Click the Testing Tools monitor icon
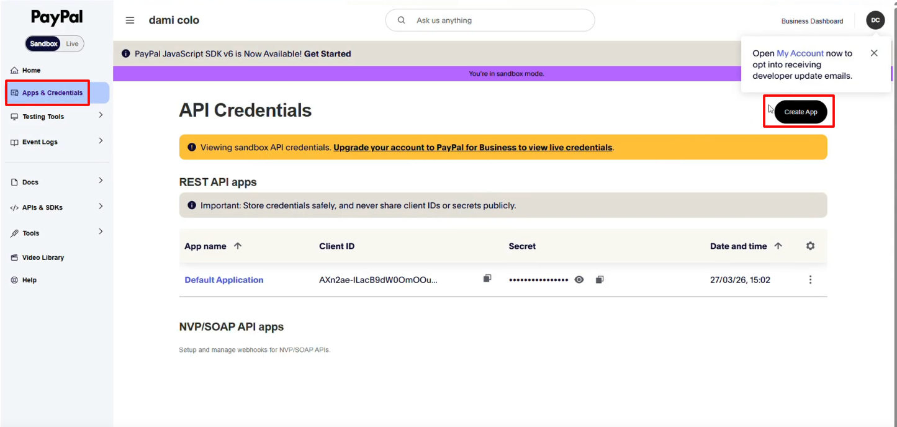This screenshot has height=427, width=897. [14, 117]
